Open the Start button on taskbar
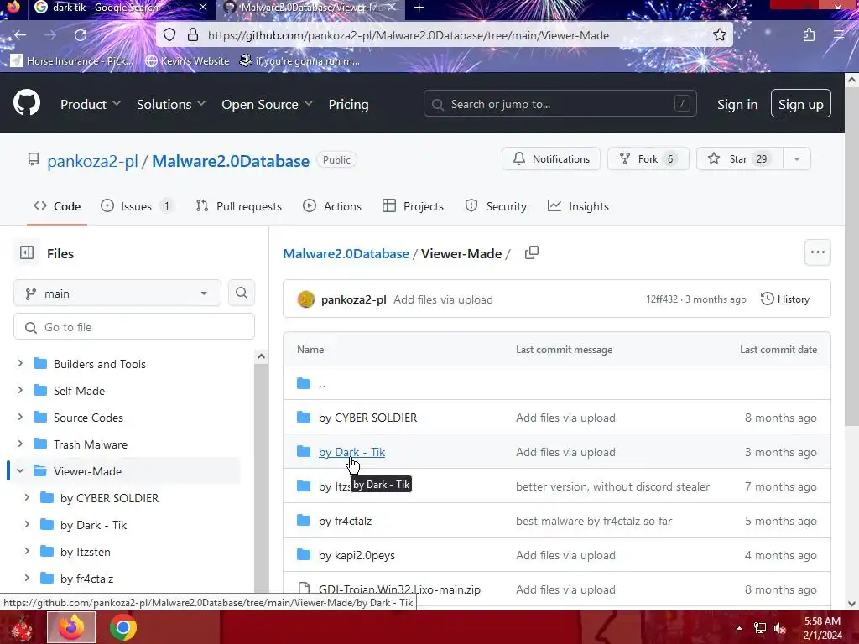 coord(21,627)
